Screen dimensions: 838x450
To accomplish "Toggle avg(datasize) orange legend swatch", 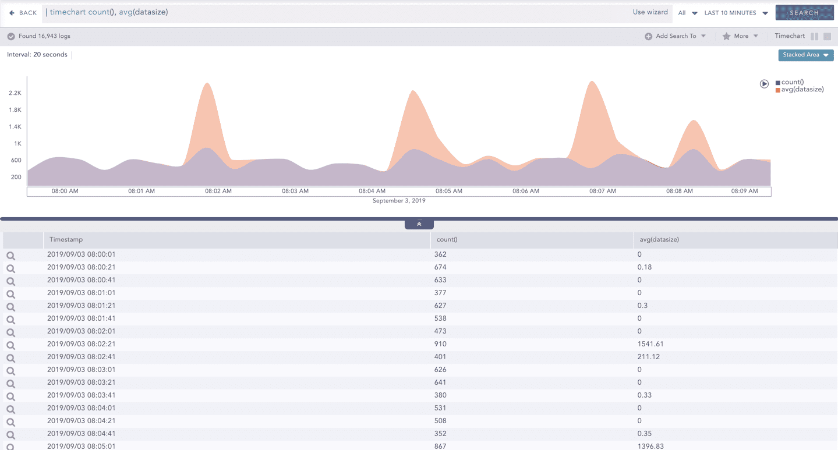I will (778, 90).
